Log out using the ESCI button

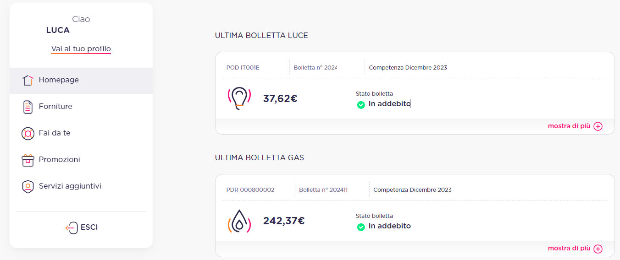coord(89,227)
